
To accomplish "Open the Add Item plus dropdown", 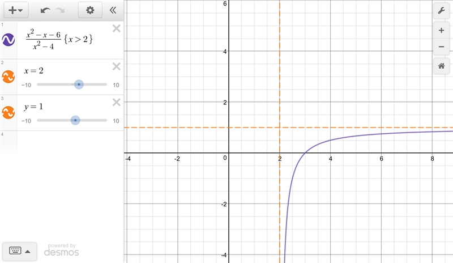I will click(x=16, y=10).
